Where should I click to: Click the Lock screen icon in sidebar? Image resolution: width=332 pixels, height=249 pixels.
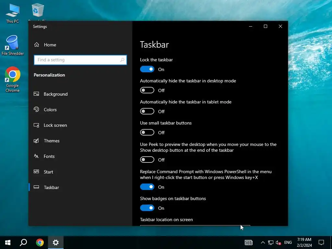point(36,125)
